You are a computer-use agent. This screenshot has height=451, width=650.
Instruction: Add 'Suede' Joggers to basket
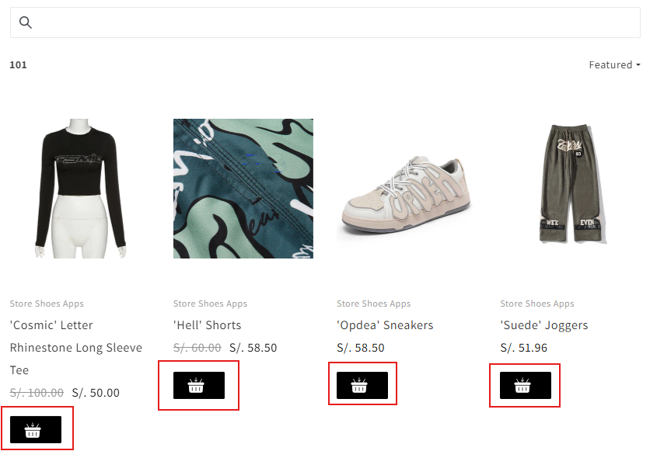click(526, 386)
